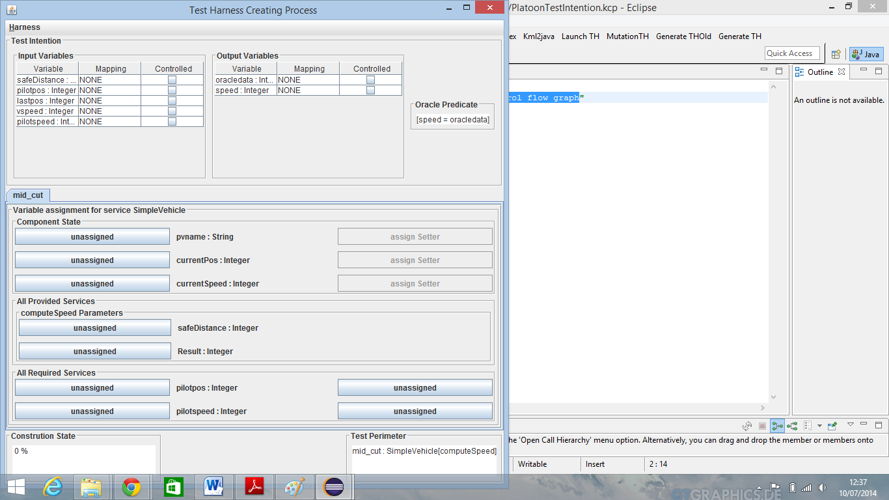Check Controlled box for speed output variable
The image size is (889, 500).
370,90
